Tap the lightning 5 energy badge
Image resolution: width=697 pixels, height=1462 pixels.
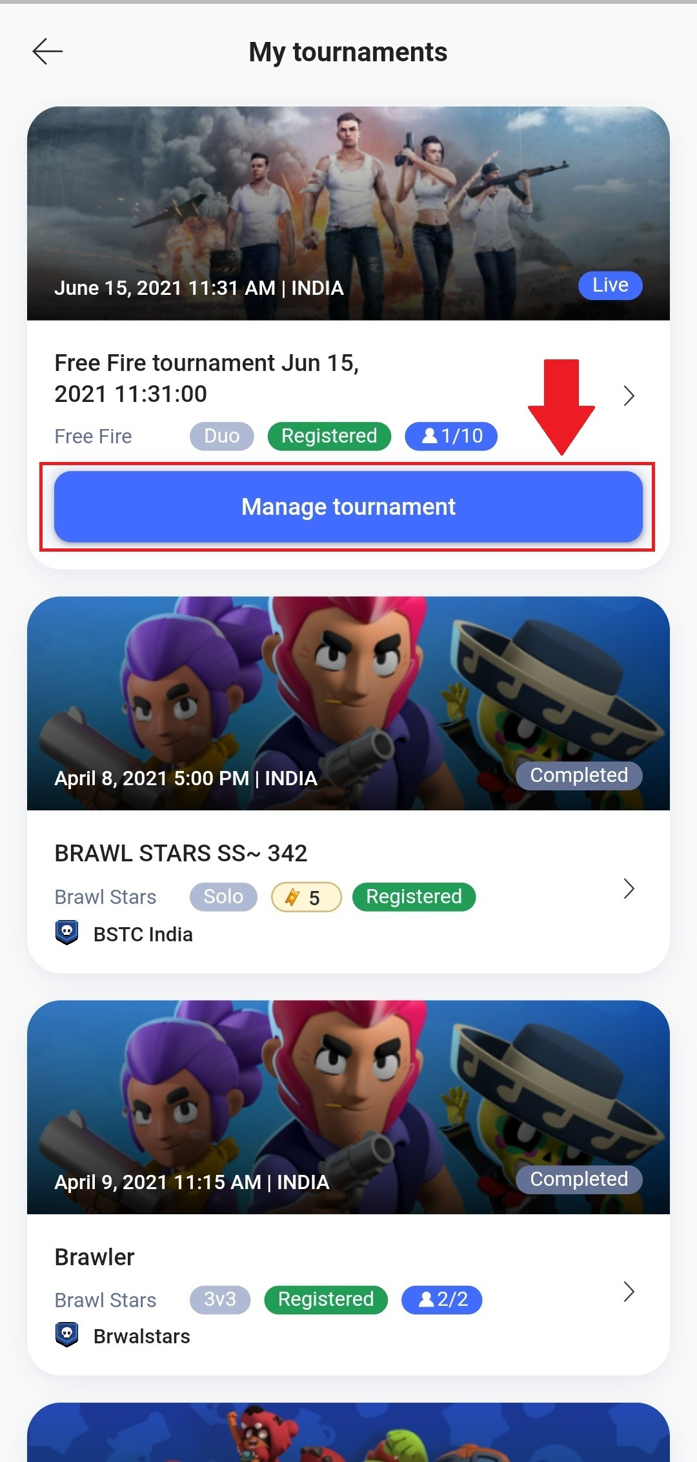(306, 897)
